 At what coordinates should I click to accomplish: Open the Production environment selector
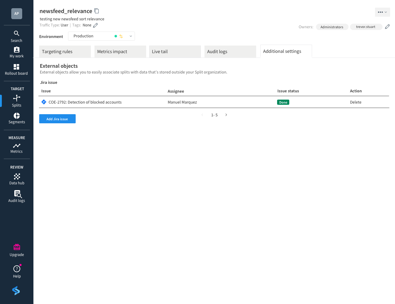pyautogui.click(x=101, y=36)
